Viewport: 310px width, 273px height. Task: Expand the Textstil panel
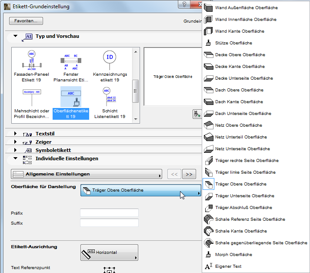click(x=15, y=134)
